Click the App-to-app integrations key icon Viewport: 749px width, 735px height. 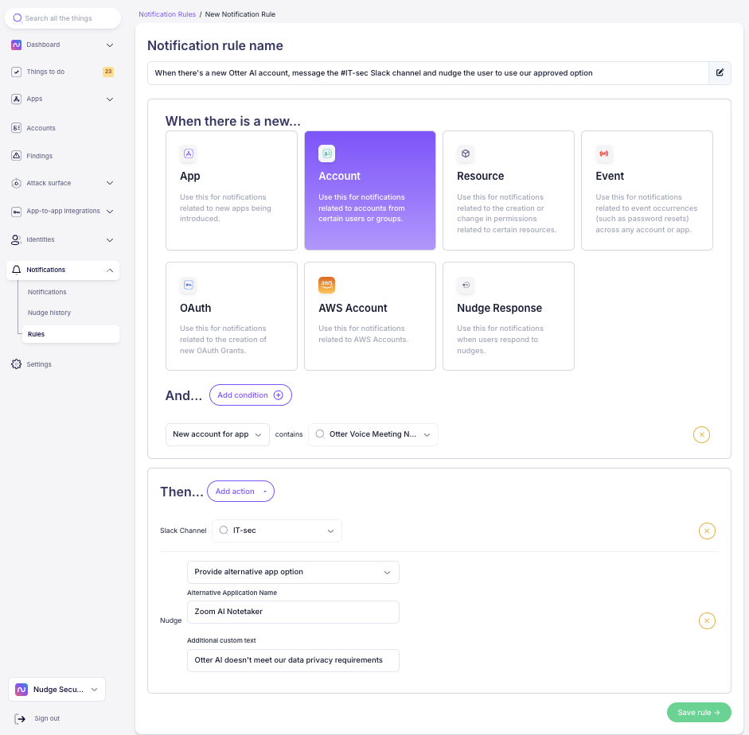tap(16, 212)
